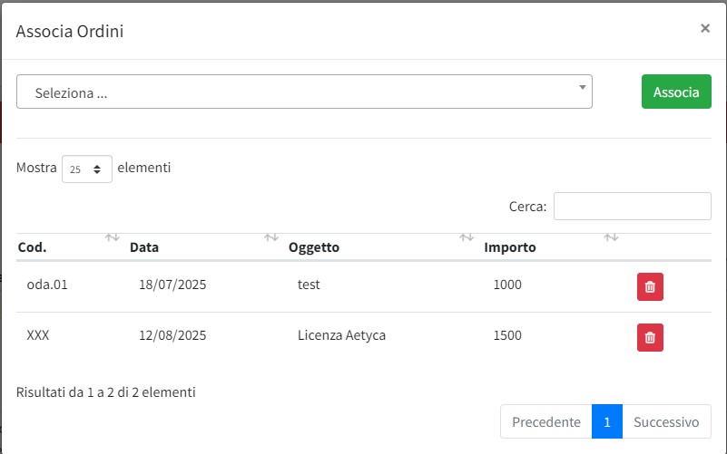Click the 18/07/2025 date cell
The height and width of the screenshot is (454, 727).
tap(172, 285)
